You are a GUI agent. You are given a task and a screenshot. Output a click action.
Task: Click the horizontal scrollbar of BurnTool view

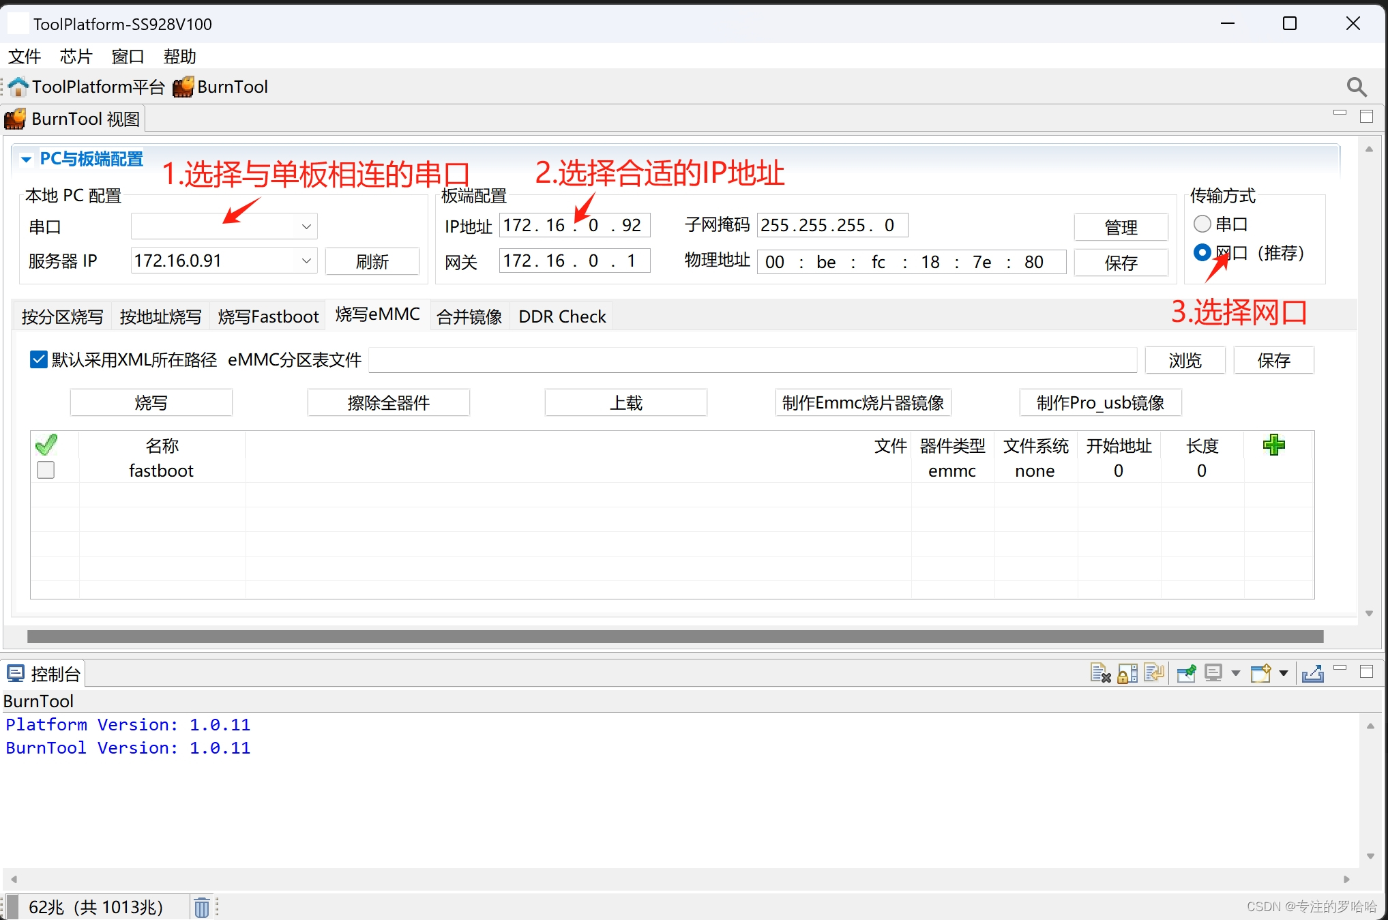point(675,636)
